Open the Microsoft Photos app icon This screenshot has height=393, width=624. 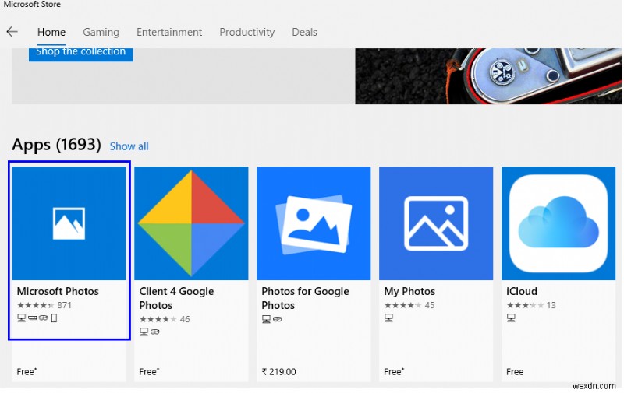coord(69,223)
